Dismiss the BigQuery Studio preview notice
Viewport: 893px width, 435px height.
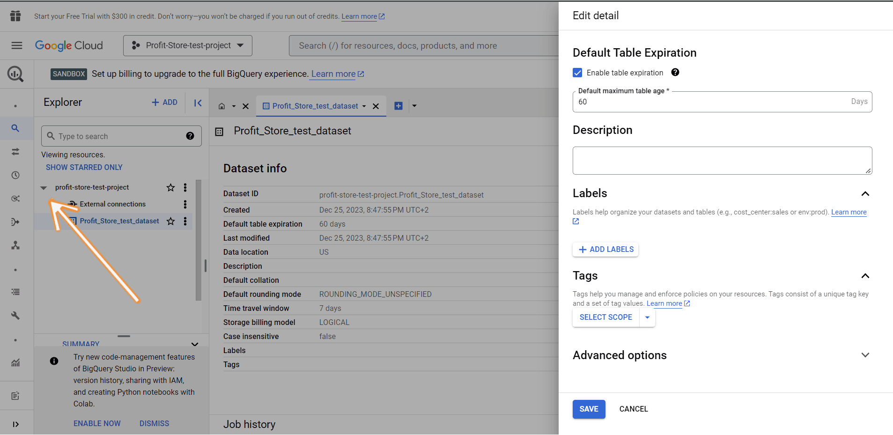click(x=155, y=423)
